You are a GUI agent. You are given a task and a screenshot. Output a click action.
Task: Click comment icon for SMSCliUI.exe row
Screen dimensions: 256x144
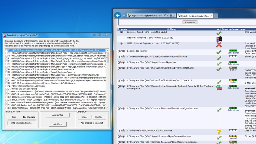coord(120,131)
